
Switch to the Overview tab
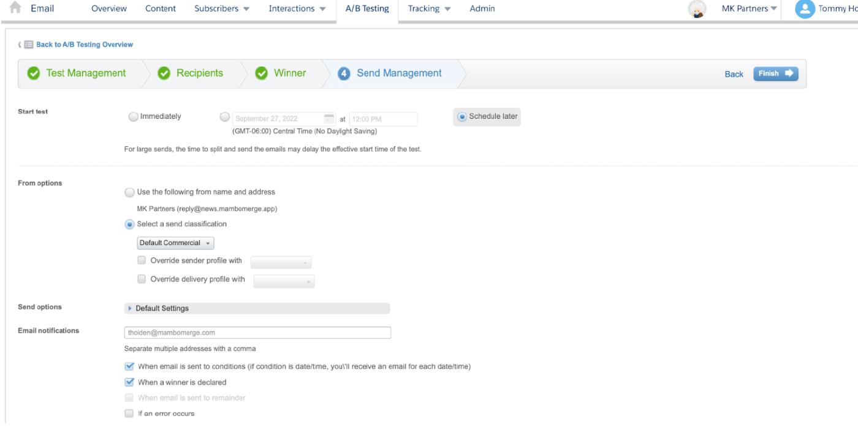coord(108,9)
